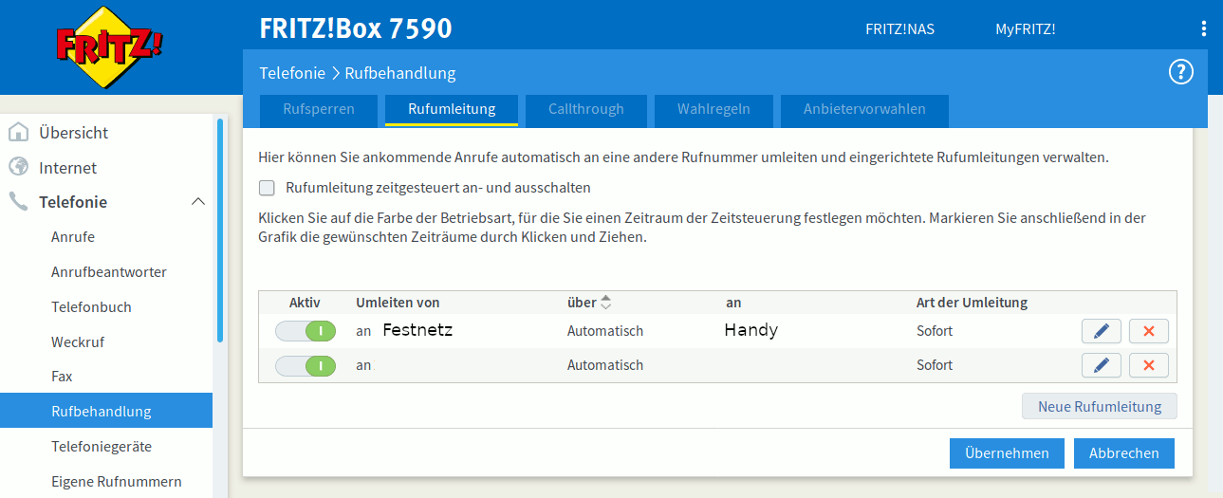The width and height of the screenshot is (1223, 498).
Task: Click the Übersicht house icon
Action: pyautogui.click(x=18, y=132)
